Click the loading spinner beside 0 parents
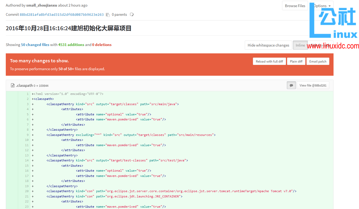359x209 pixels. [x=132, y=15]
